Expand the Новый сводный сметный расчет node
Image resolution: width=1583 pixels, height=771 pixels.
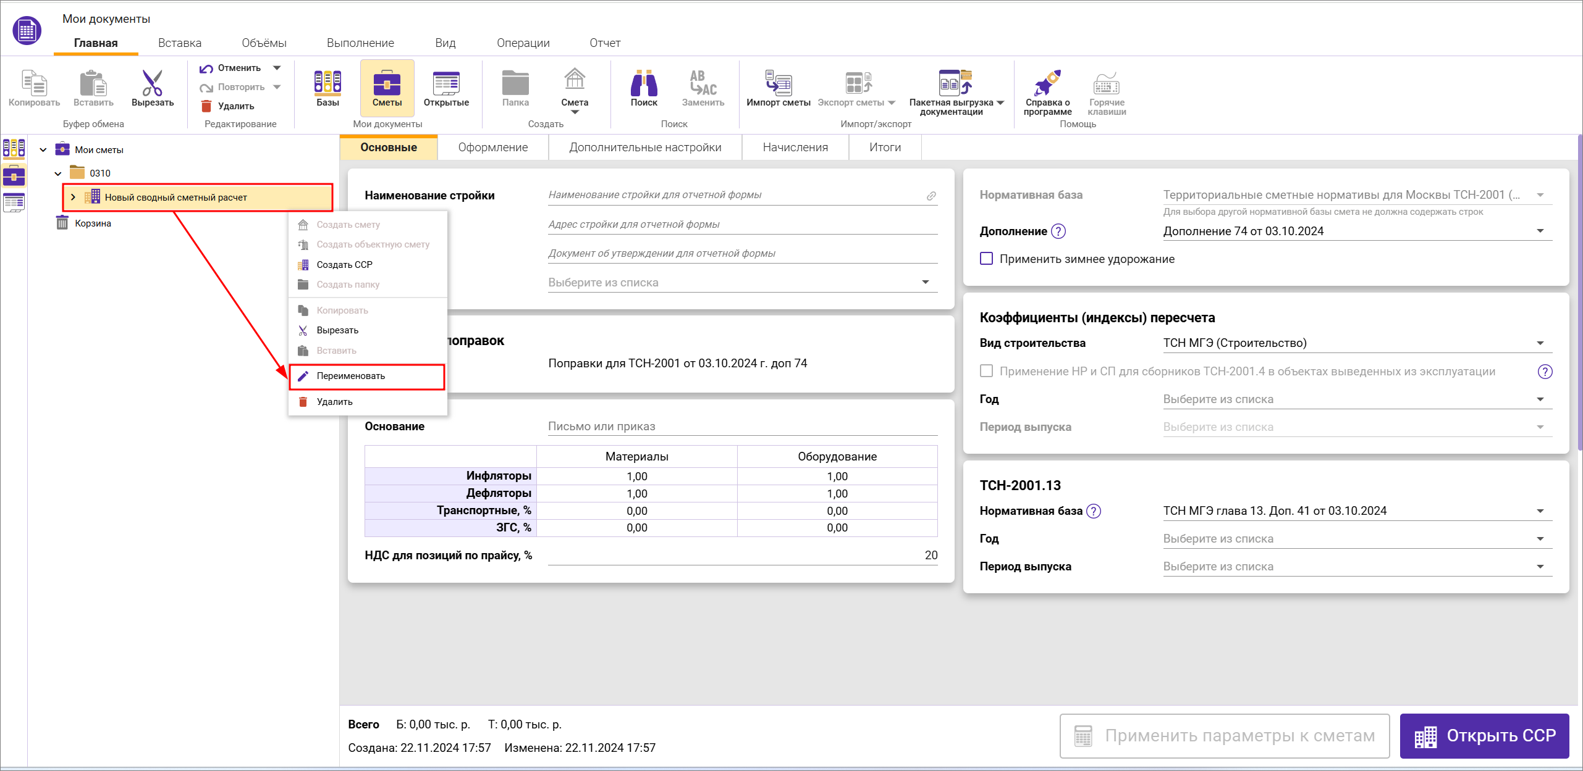click(73, 198)
